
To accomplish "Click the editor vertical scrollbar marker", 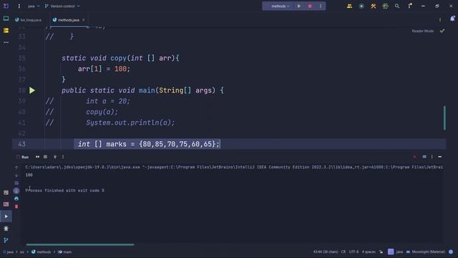I will pos(444,118).
